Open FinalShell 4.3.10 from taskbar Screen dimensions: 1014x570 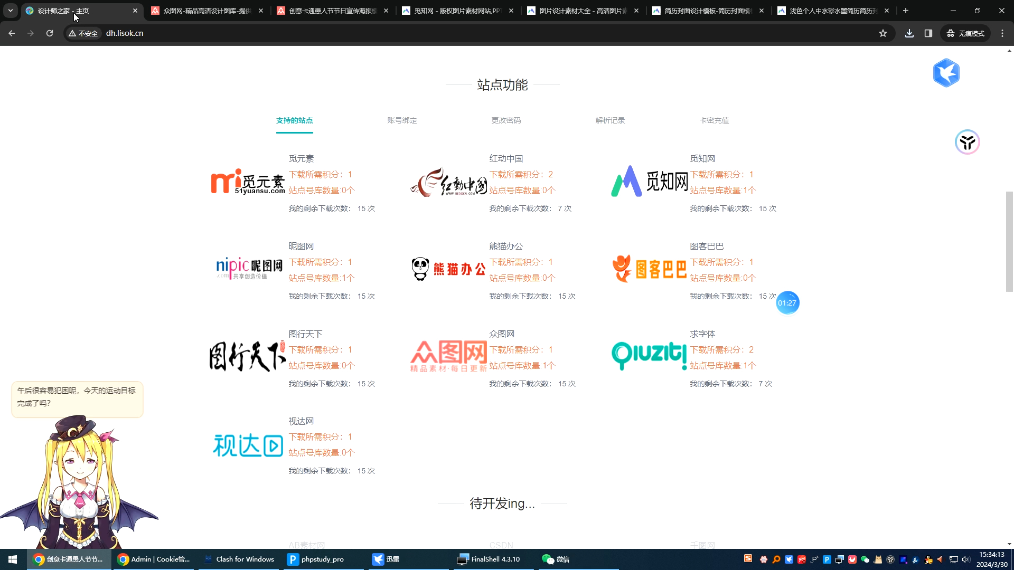click(493, 559)
